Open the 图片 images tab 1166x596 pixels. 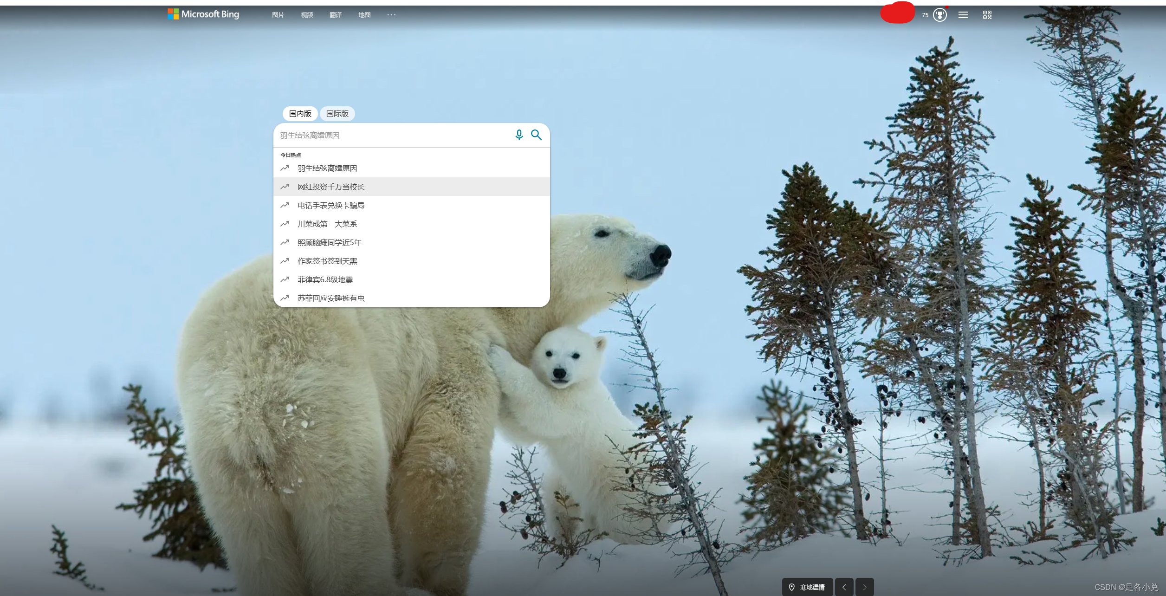point(278,15)
